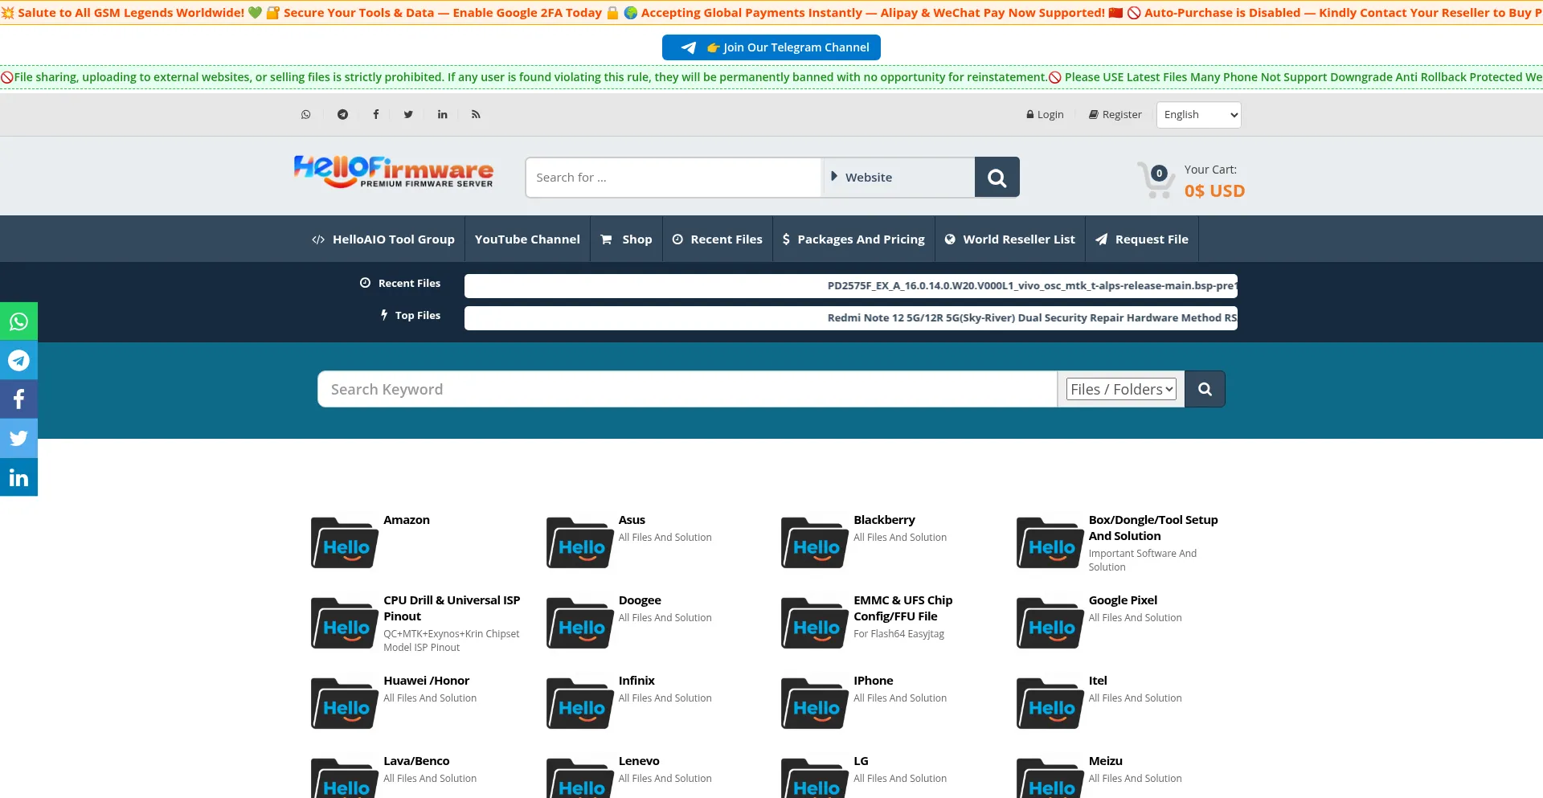Screen dimensions: 1543x798
Task: Open the LG folder link
Action: [861, 761]
